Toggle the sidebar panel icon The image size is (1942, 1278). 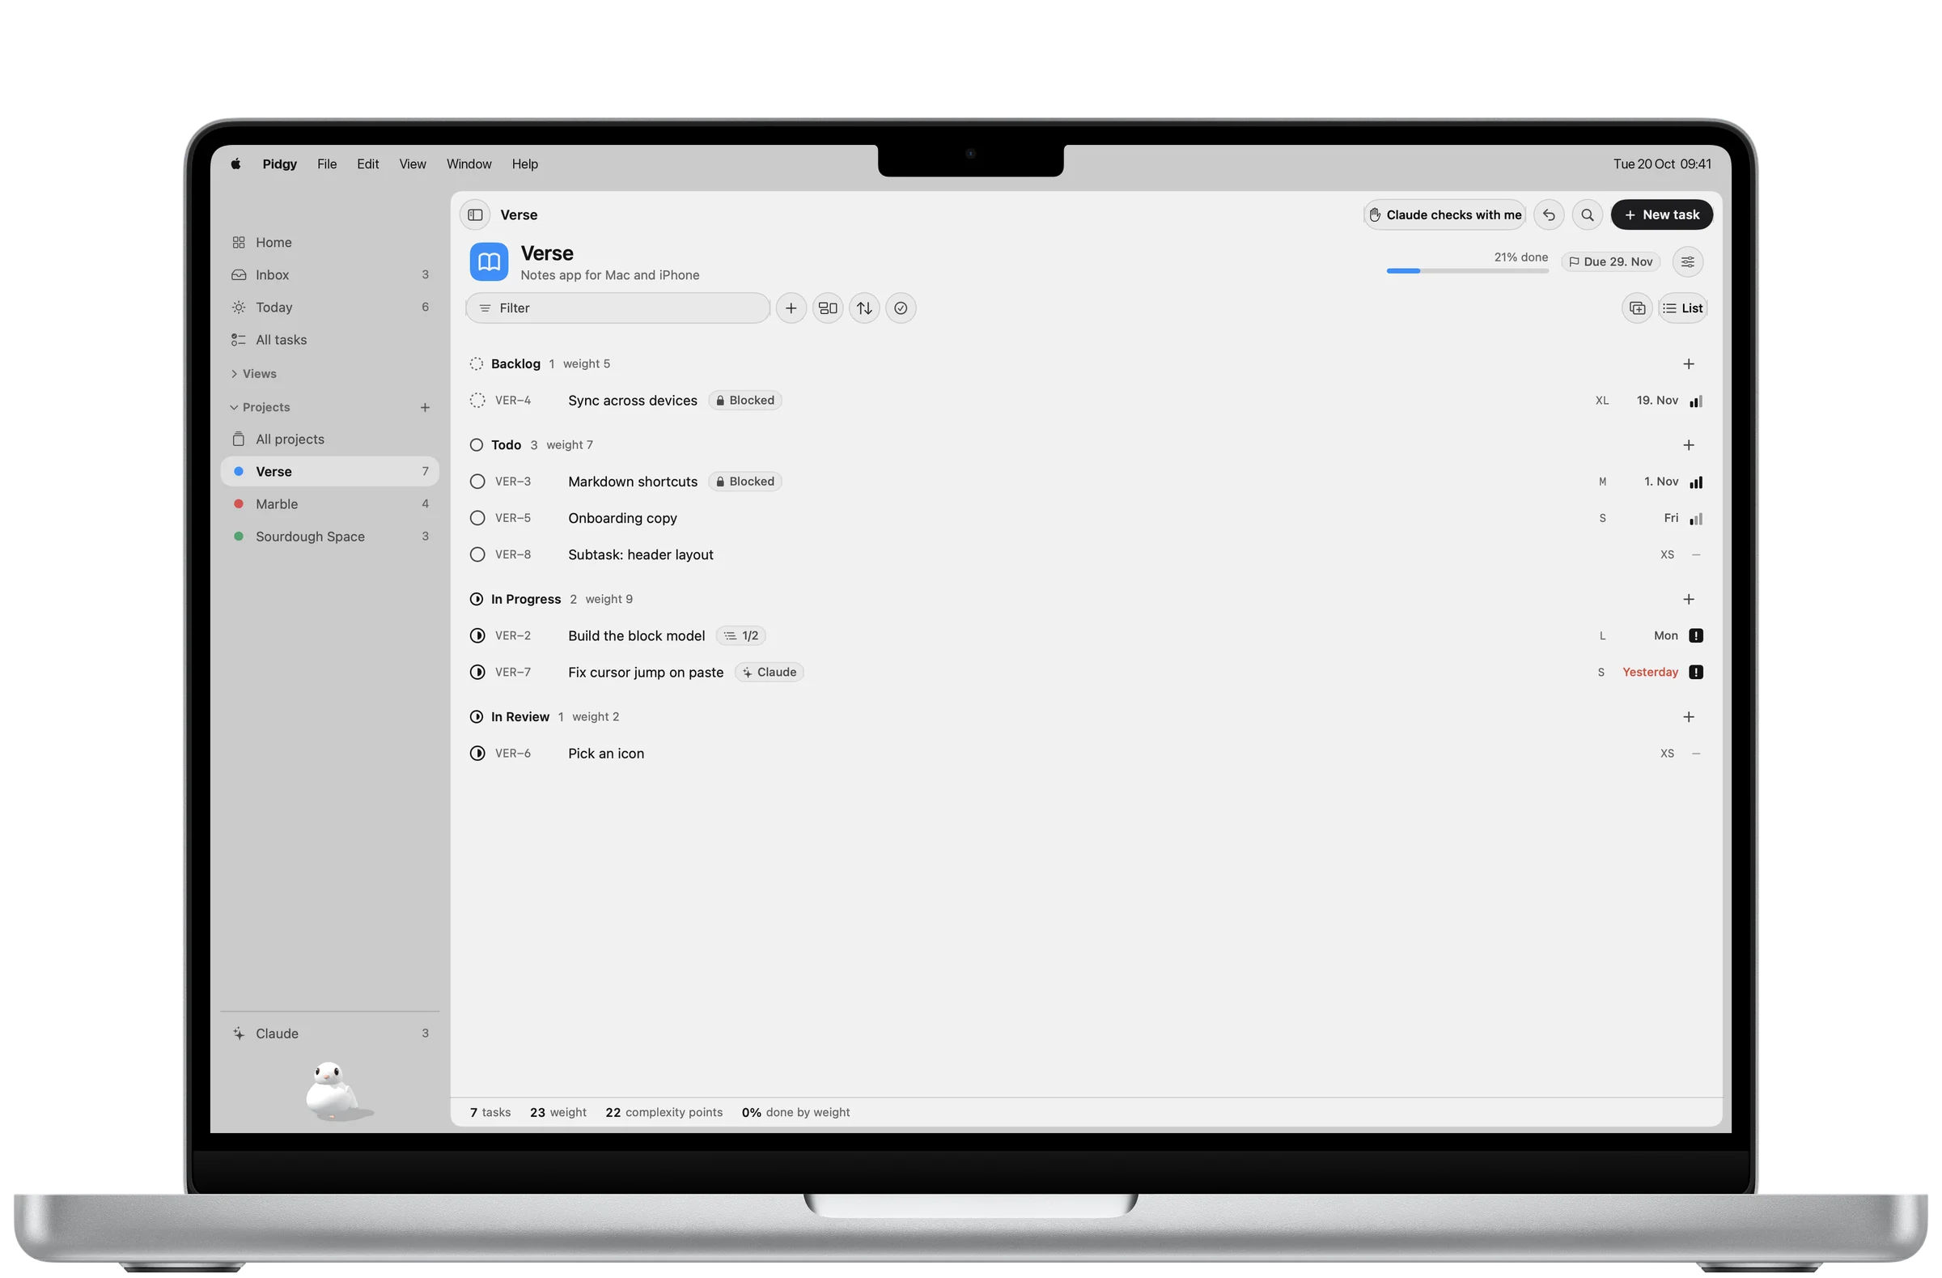click(475, 214)
